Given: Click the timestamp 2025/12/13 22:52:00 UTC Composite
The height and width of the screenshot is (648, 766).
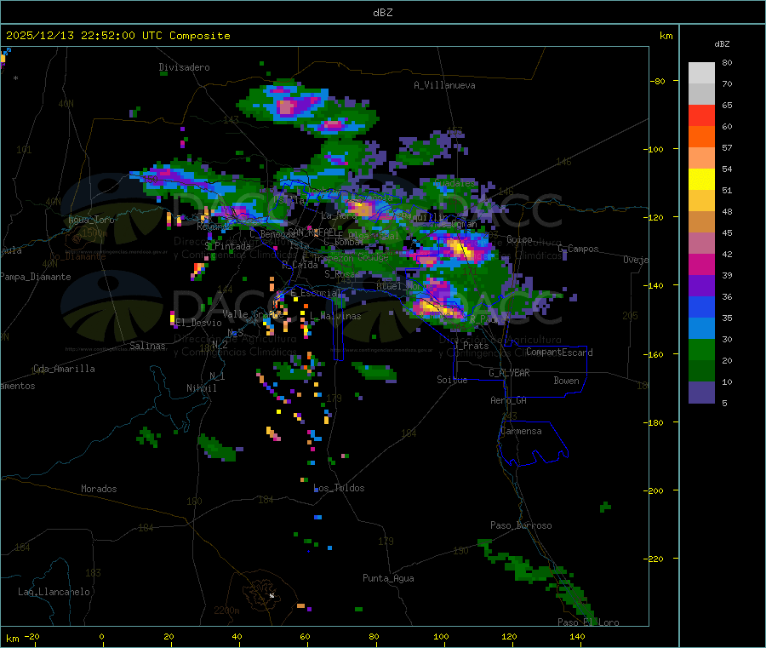Looking at the screenshot, I should click(117, 36).
